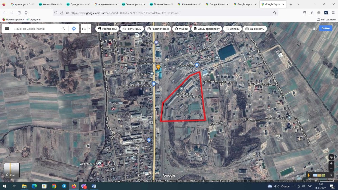Open the Google apps grid
Screen dimensions: 338x190
click(x=313, y=28)
